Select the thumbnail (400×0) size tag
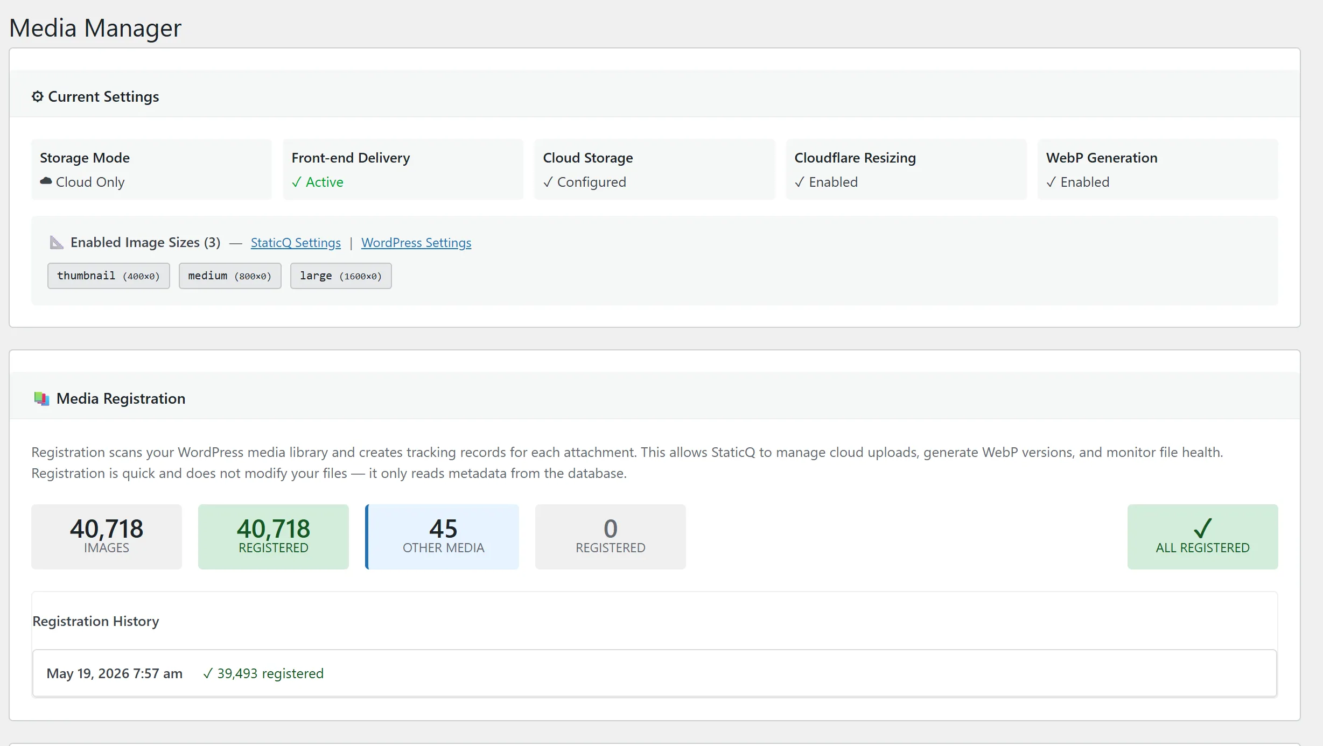The width and height of the screenshot is (1323, 746). tap(109, 276)
